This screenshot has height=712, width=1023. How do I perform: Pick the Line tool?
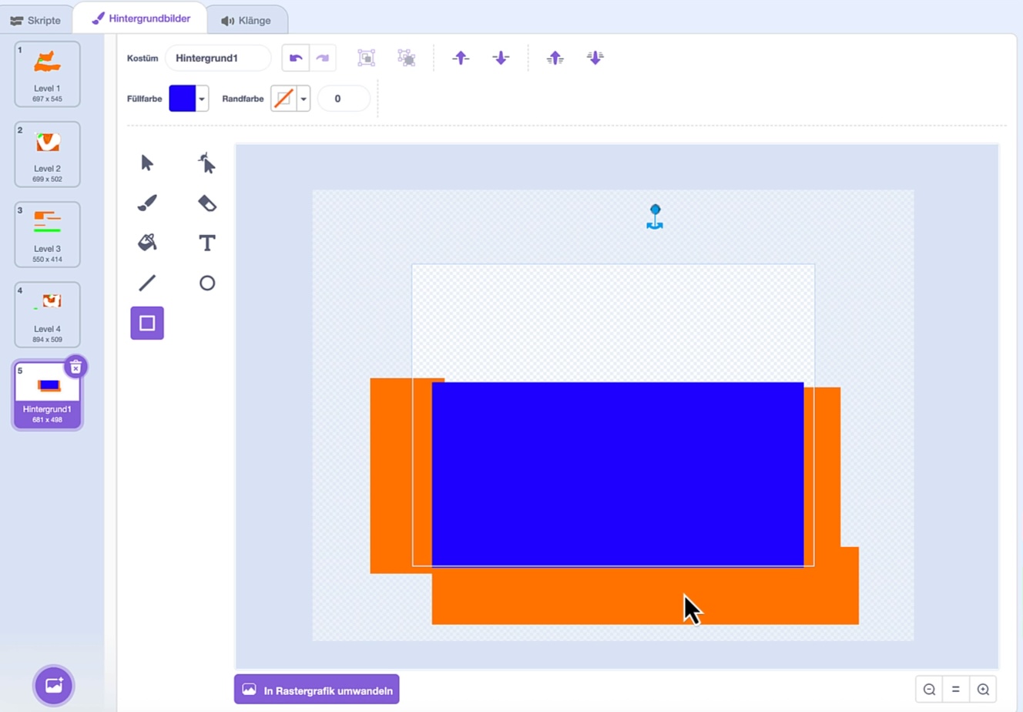coord(147,283)
